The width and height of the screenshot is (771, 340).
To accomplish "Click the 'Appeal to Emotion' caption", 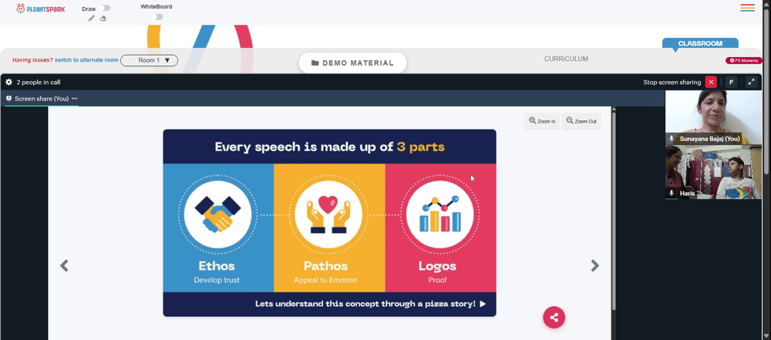I will 325,281.
